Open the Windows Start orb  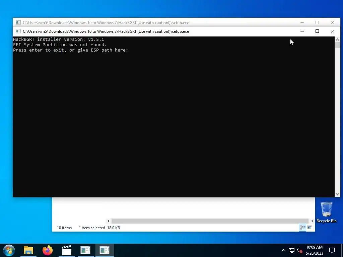click(x=9, y=250)
